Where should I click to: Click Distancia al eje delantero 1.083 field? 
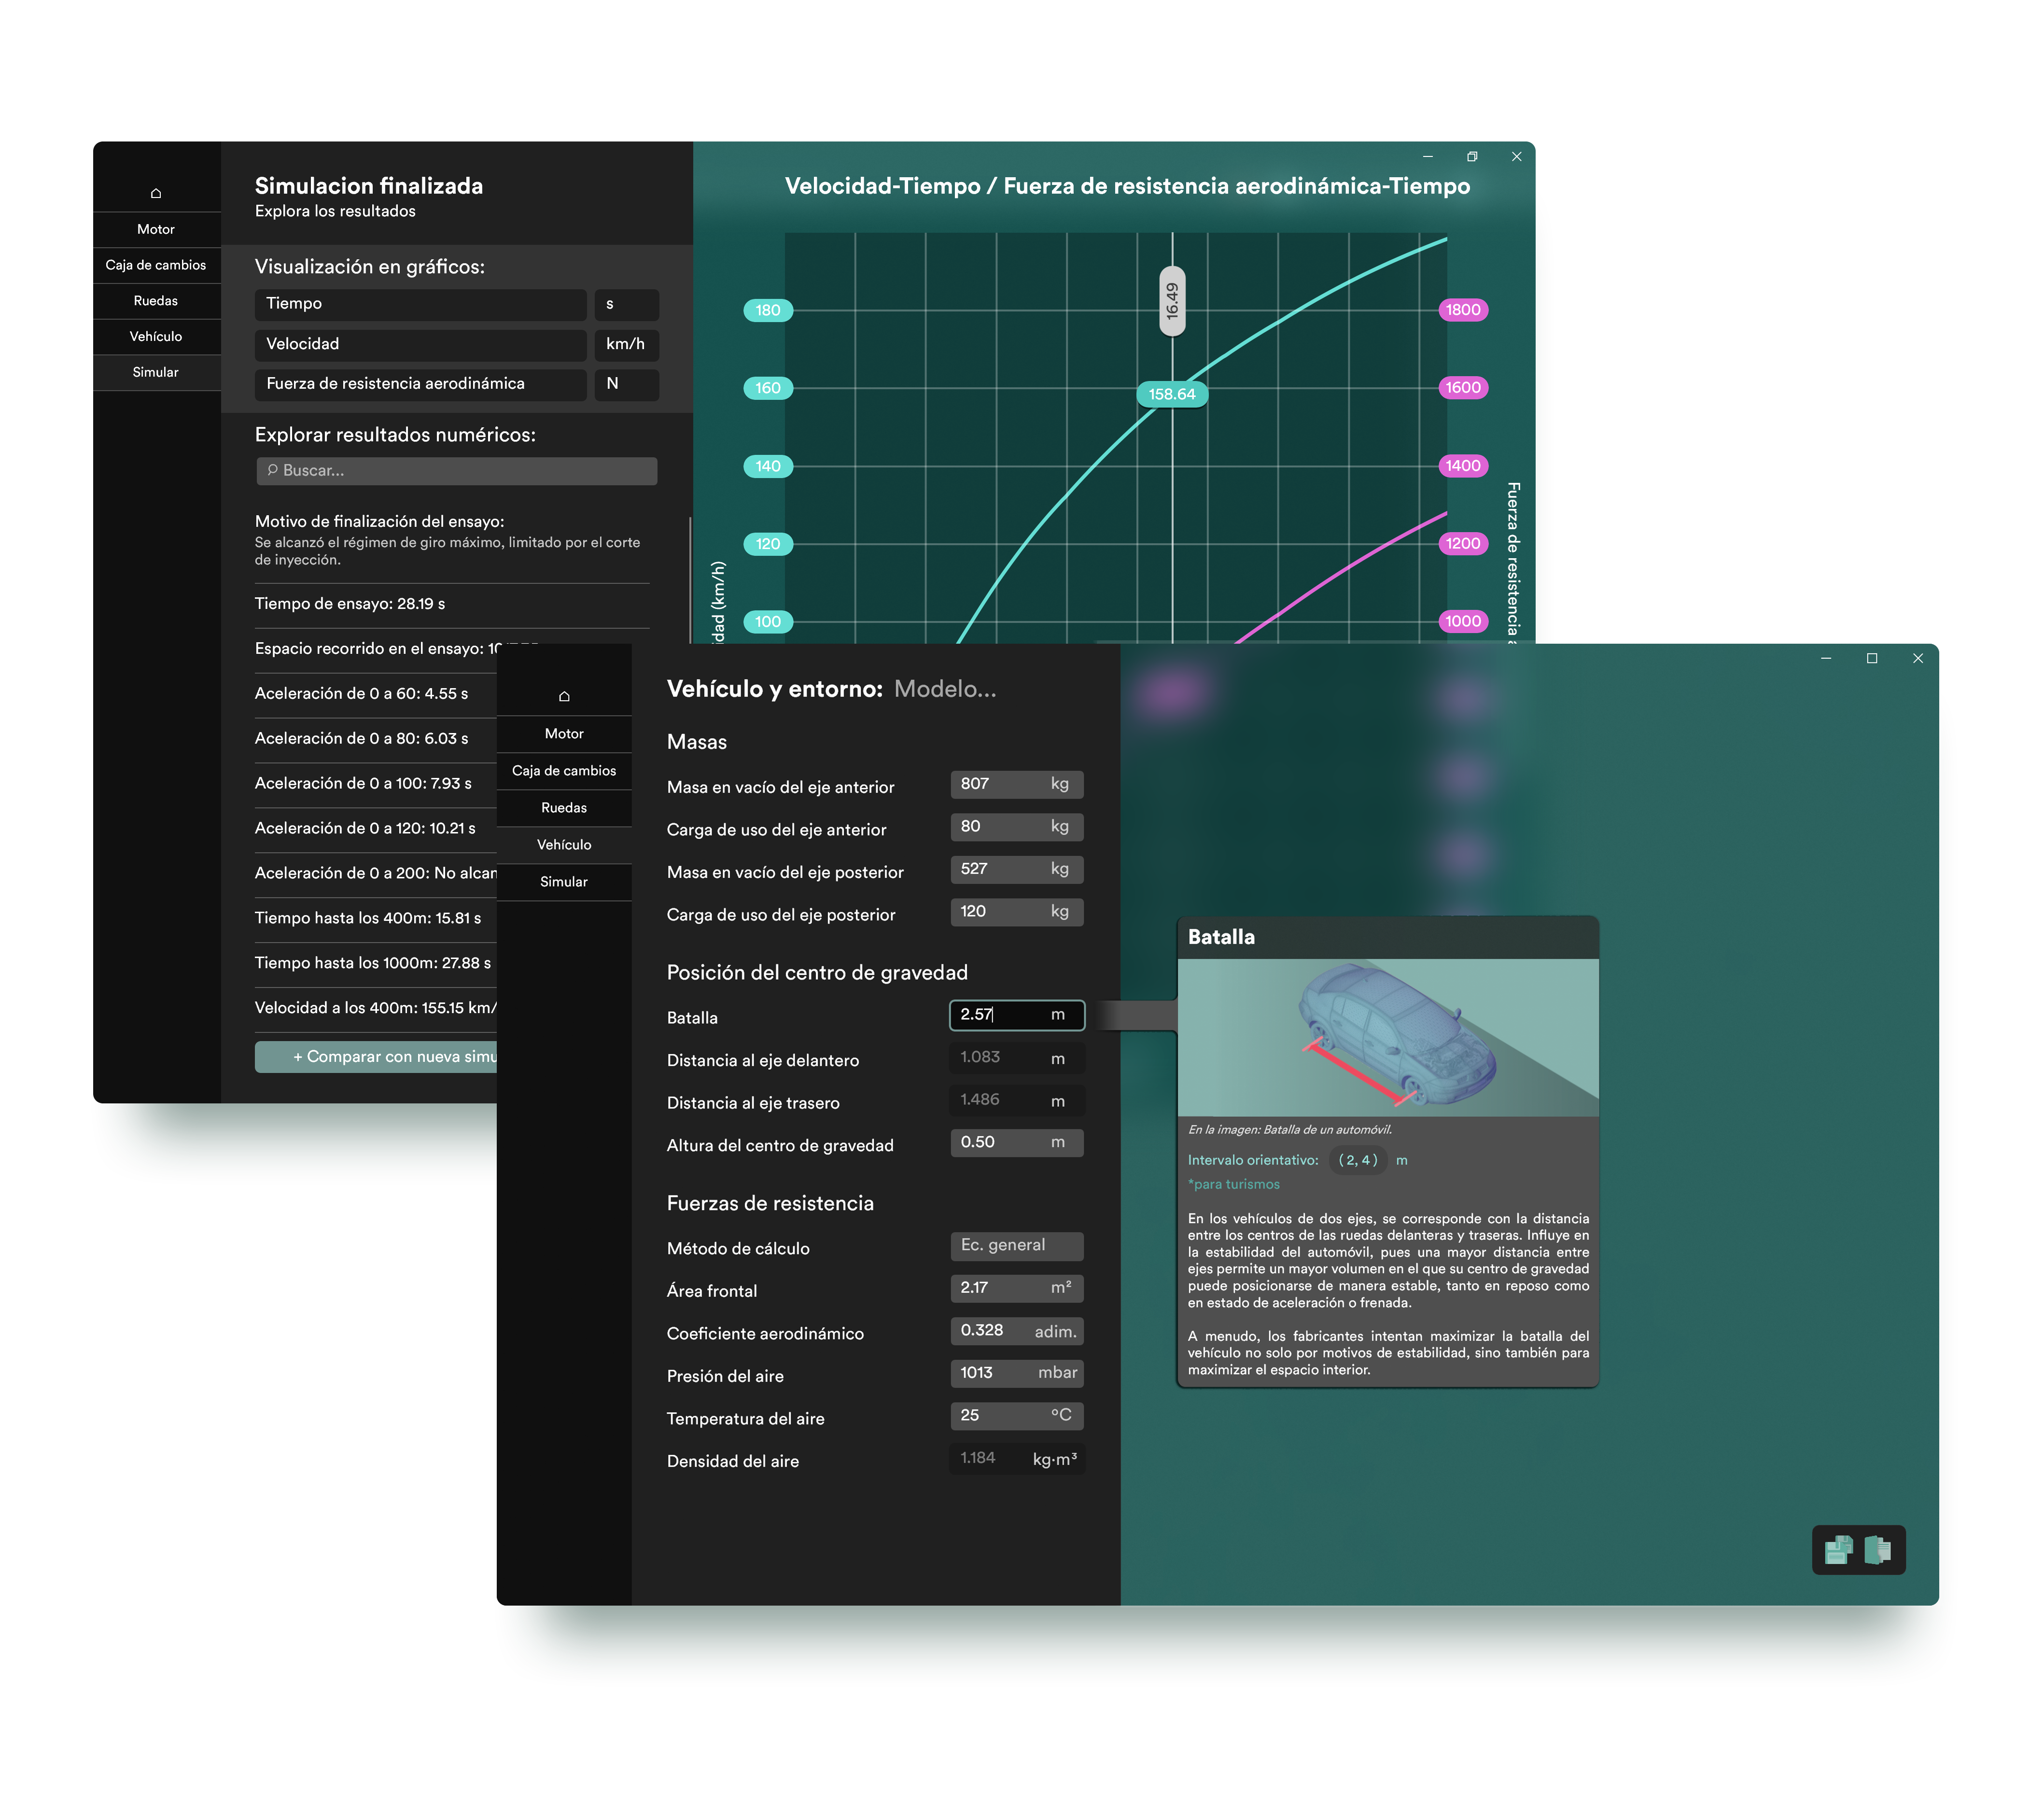[x=1017, y=1058]
